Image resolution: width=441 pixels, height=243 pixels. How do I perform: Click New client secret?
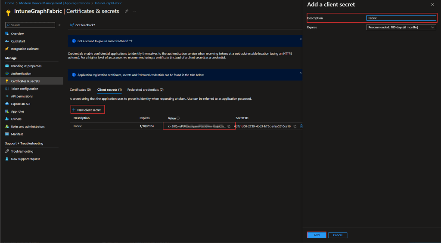(x=88, y=110)
